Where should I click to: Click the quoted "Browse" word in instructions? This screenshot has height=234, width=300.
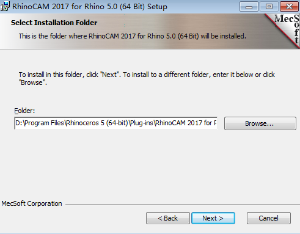click(x=32, y=82)
